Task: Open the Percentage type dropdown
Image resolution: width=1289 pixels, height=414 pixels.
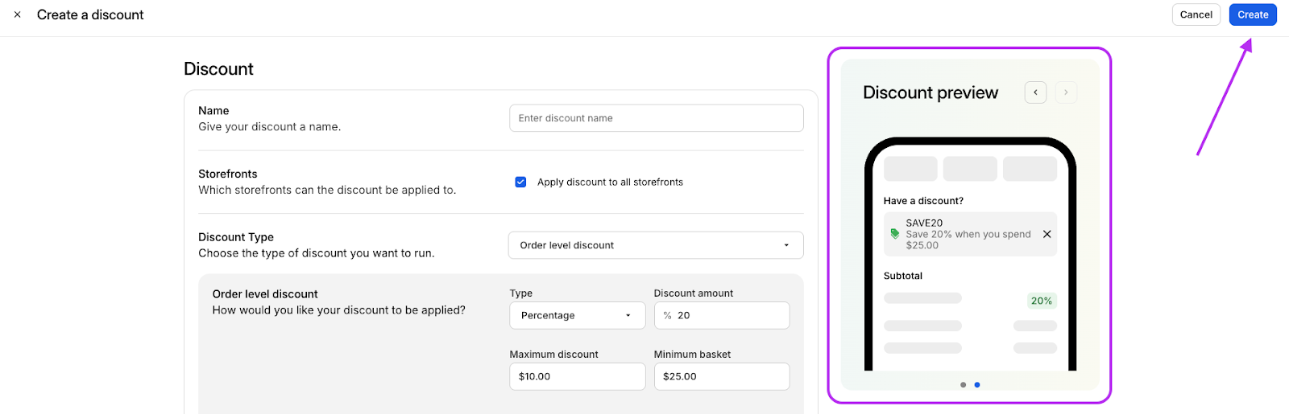Action: click(x=578, y=315)
